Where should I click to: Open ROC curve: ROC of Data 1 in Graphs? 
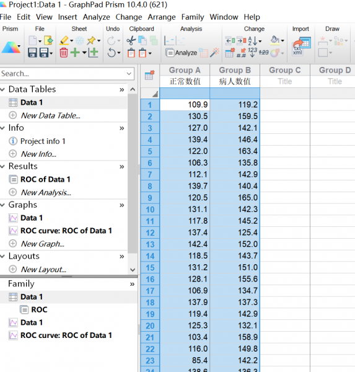tap(66, 231)
